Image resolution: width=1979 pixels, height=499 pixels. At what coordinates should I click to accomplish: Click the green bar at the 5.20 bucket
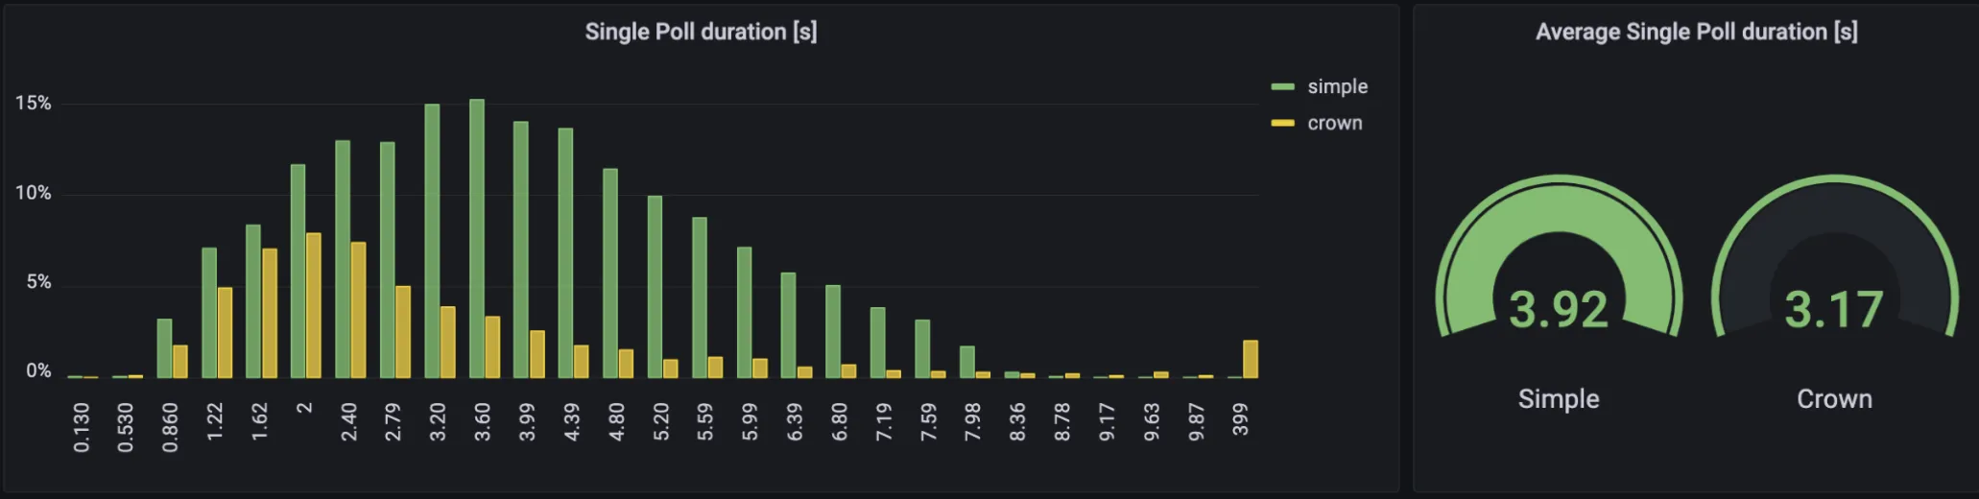[655, 288]
